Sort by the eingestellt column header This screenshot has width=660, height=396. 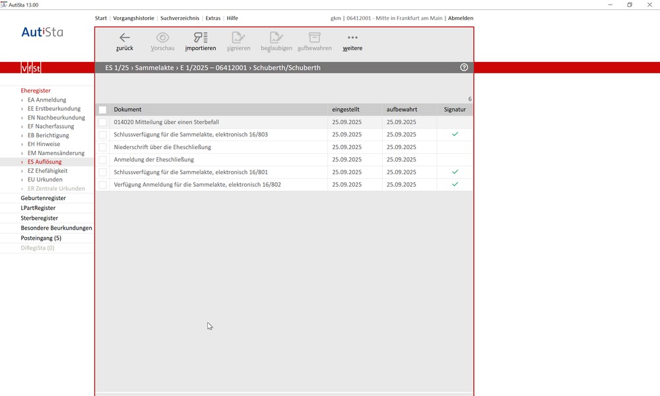coord(346,110)
